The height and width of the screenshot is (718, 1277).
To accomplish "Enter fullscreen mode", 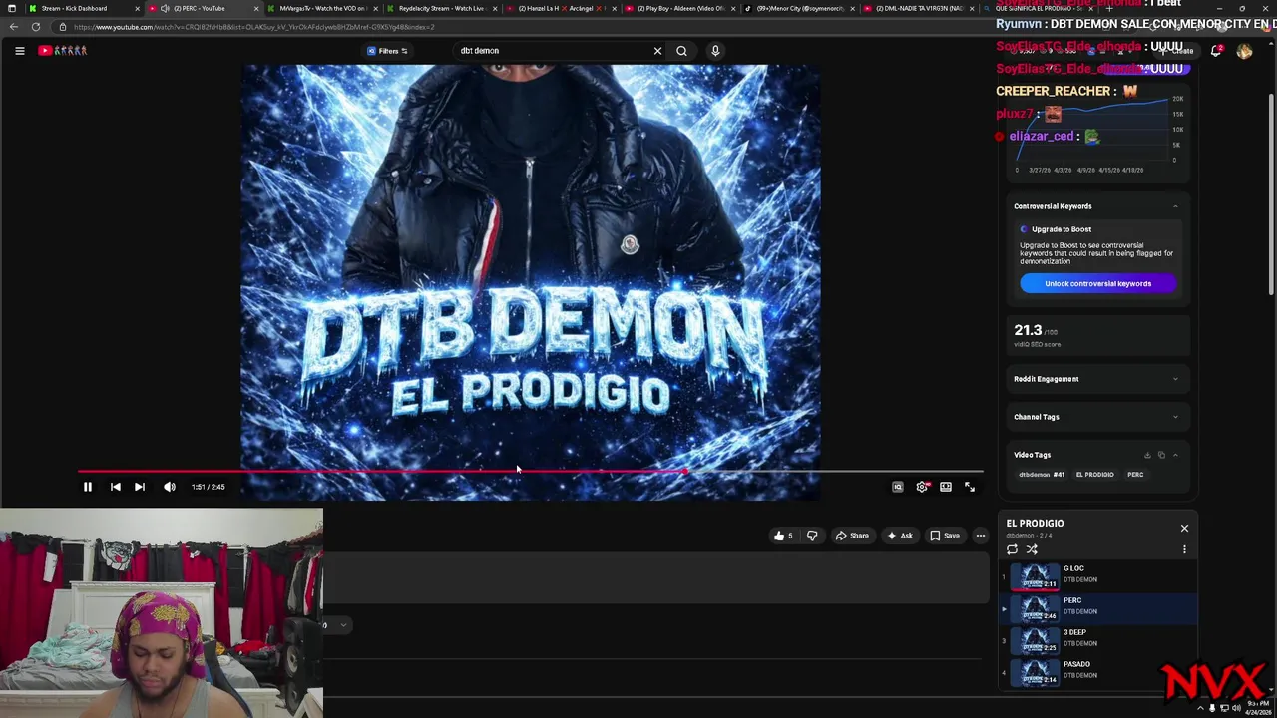I will tap(970, 487).
